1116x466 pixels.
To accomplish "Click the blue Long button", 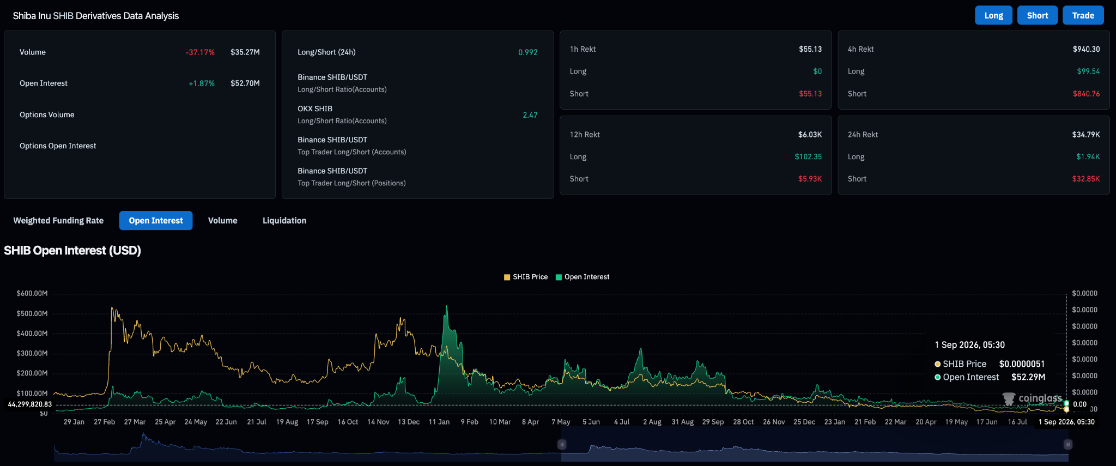I will [993, 15].
